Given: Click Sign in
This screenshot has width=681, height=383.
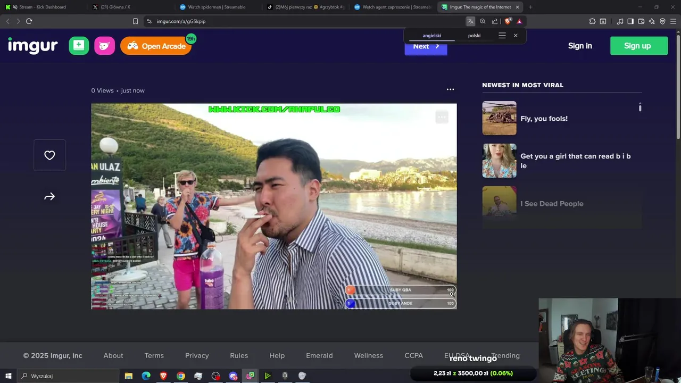Looking at the screenshot, I should click(x=580, y=46).
